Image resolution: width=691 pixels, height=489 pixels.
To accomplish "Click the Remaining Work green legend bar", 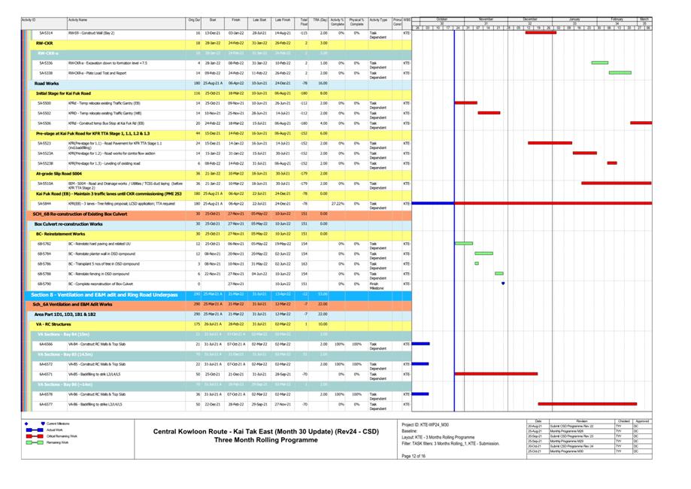I will 35,442.
